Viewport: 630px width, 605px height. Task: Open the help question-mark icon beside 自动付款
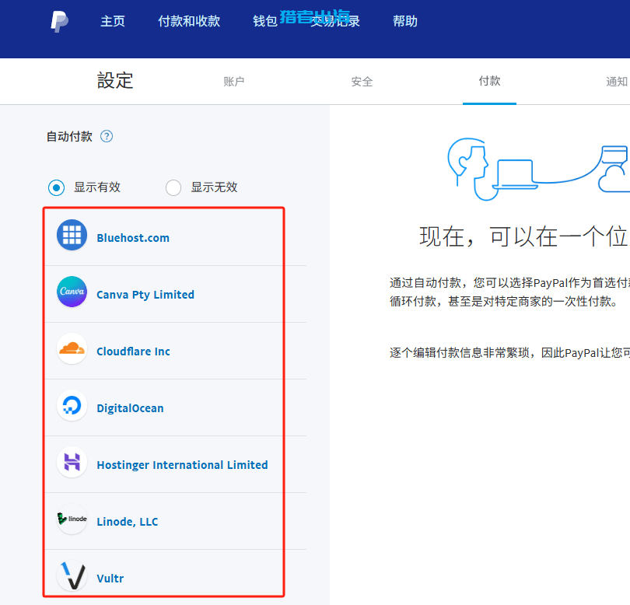pos(107,137)
